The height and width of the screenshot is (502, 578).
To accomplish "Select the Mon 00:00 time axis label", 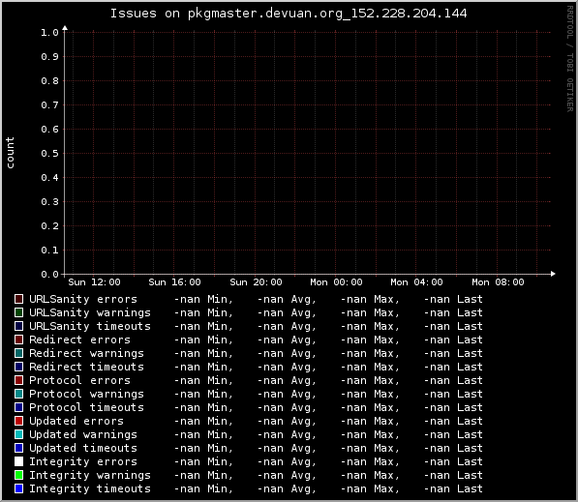I will click(336, 282).
